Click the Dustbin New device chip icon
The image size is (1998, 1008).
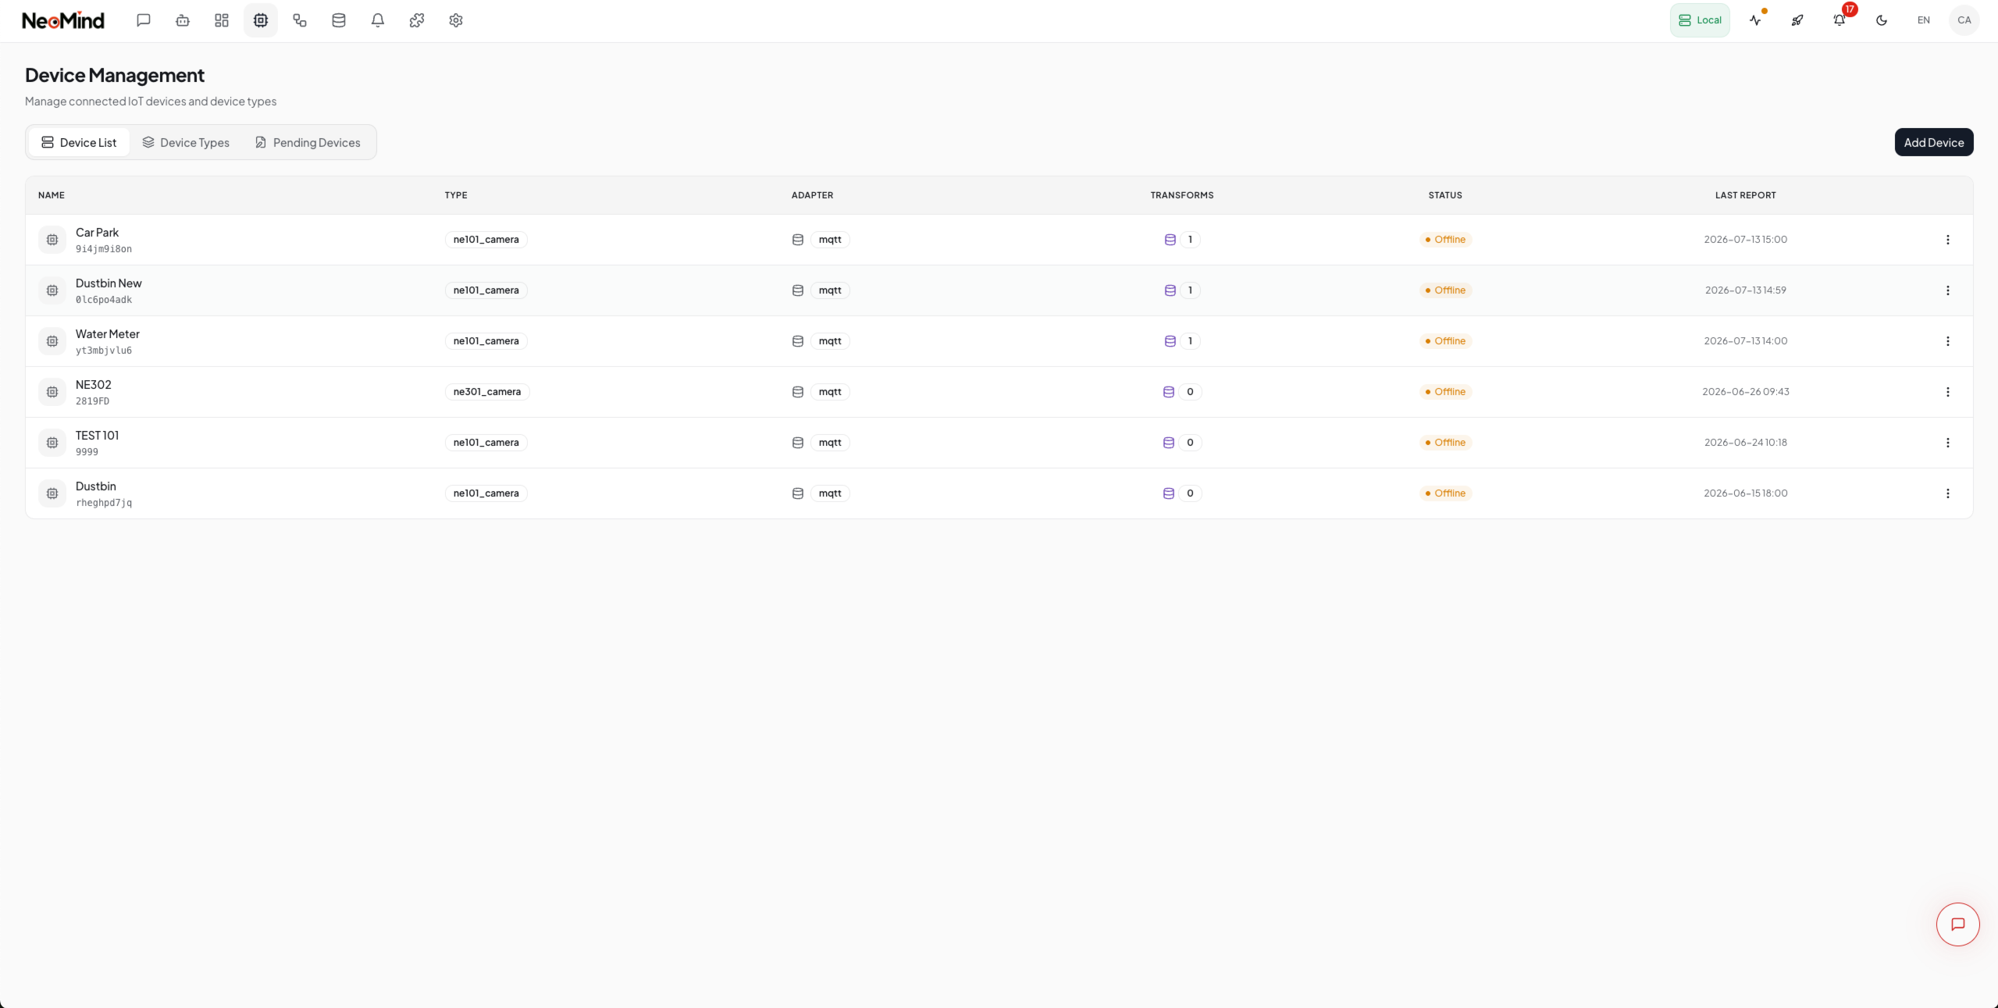click(52, 290)
